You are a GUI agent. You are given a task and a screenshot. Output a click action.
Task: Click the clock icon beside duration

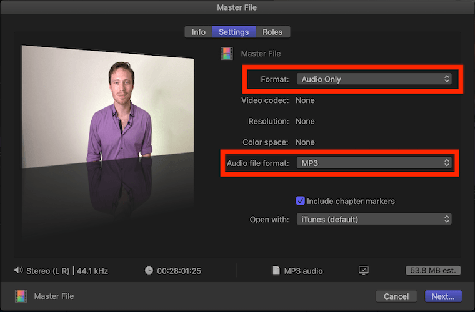pyautogui.click(x=149, y=270)
